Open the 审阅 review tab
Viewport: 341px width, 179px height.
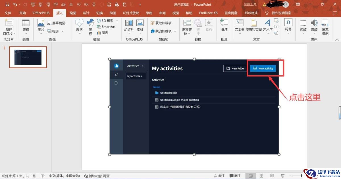tap(162, 13)
